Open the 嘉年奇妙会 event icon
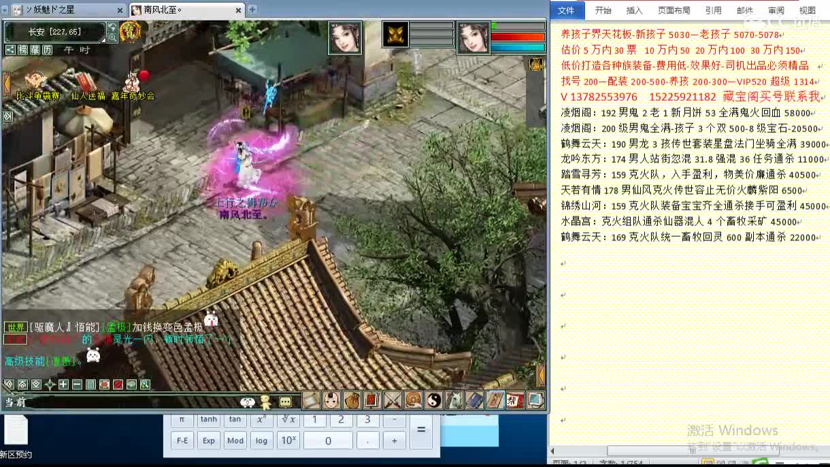The width and height of the screenshot is (830, 467). point(133,85)
